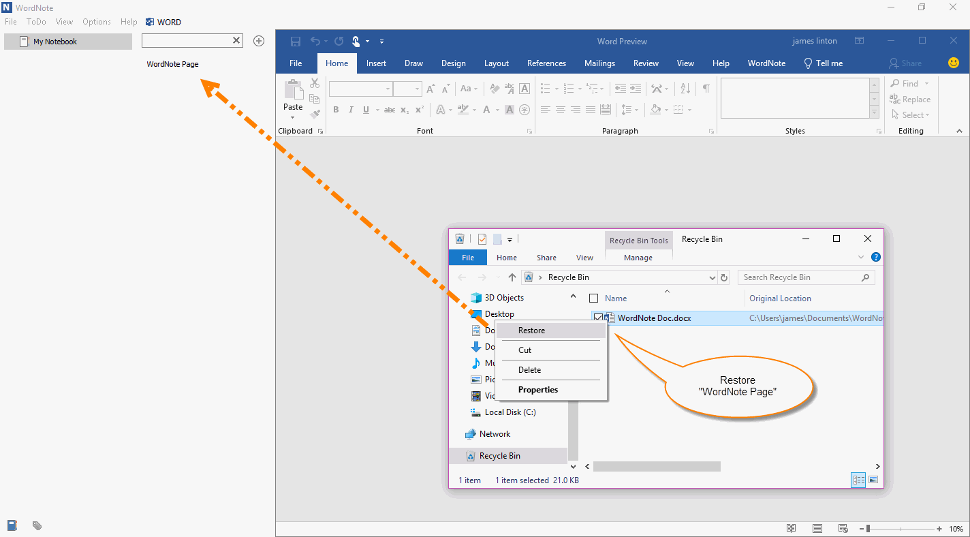Screen dimensions: 970x537
Task: Click the Word zoom slider handle
Action: [868, 528]
